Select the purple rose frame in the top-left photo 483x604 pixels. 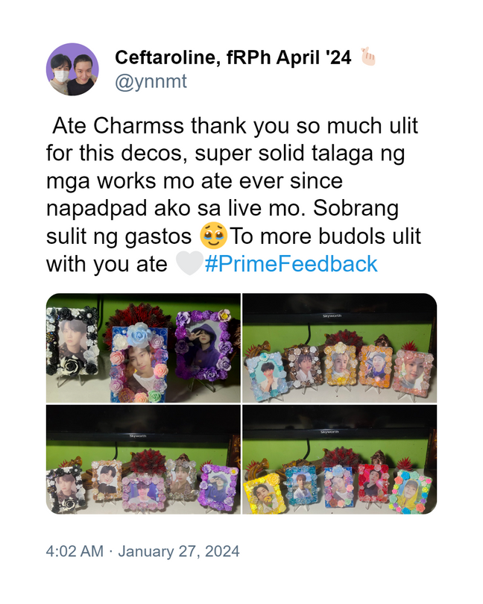(x=203, y=345)
